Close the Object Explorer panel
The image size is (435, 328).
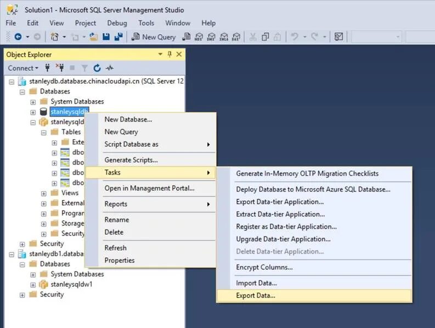(179, 54)
